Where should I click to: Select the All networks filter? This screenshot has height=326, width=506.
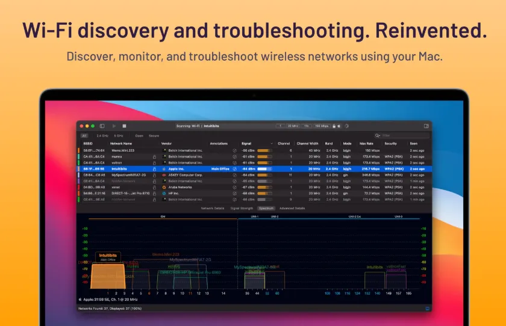coord(84,136)
